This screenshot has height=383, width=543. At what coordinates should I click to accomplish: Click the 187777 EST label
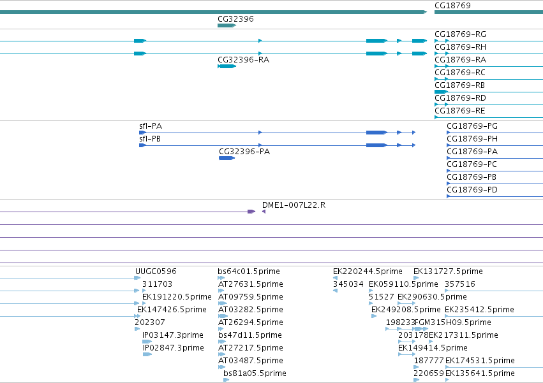pyautogui.click(x=429, y=361)
